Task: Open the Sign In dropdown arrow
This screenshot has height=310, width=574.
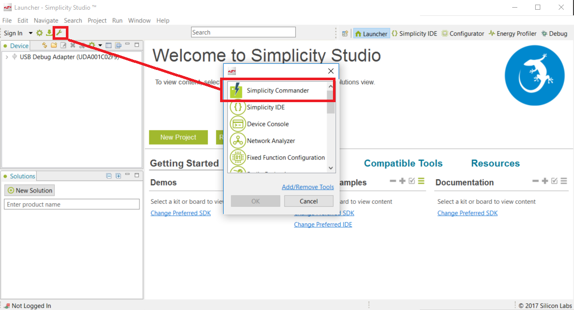Action: [x=31, y=33]
